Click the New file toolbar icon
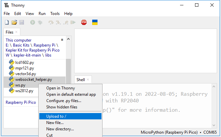Image resolution: width=221 pixels, height=137 pixels. tap(7, 22)
